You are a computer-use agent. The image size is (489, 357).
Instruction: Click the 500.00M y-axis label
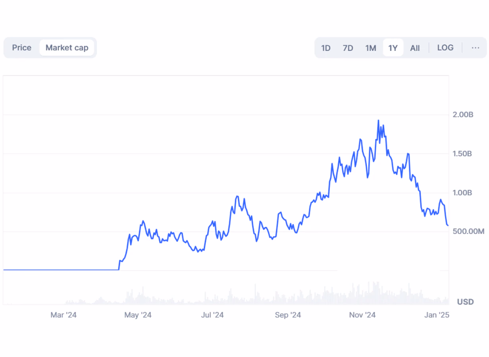coord(468,232)
